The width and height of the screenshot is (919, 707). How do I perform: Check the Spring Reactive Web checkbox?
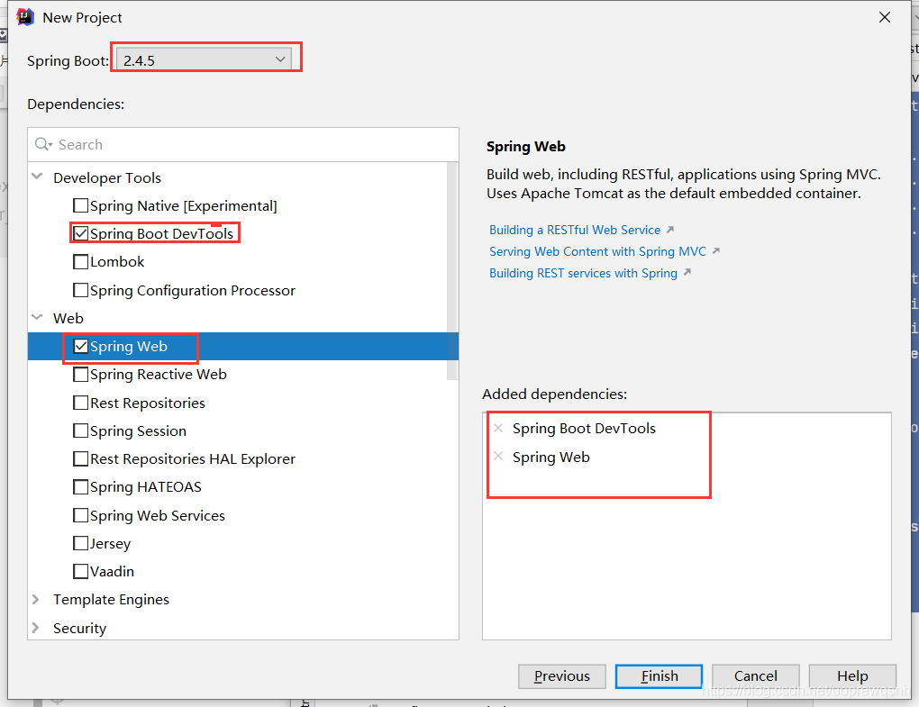(x=80, y=375)
